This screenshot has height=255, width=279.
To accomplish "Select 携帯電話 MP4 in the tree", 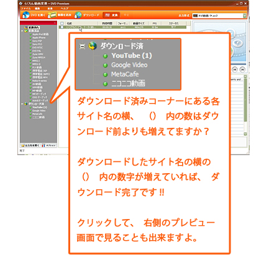I will [x=40, y=78].
